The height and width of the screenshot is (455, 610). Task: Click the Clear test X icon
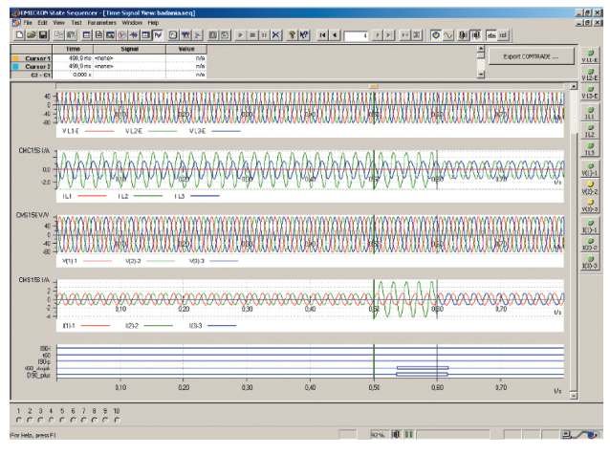point(275,35)
